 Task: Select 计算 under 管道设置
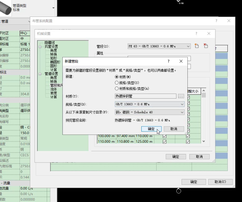53,97
